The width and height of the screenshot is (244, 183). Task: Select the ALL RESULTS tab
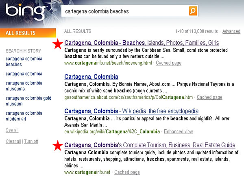[x=21, y=33]
